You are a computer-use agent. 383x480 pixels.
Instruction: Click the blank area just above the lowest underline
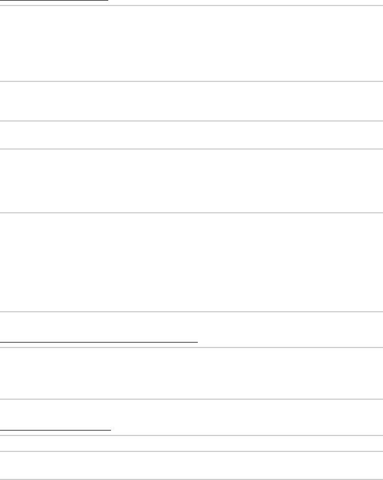point(191,415)
